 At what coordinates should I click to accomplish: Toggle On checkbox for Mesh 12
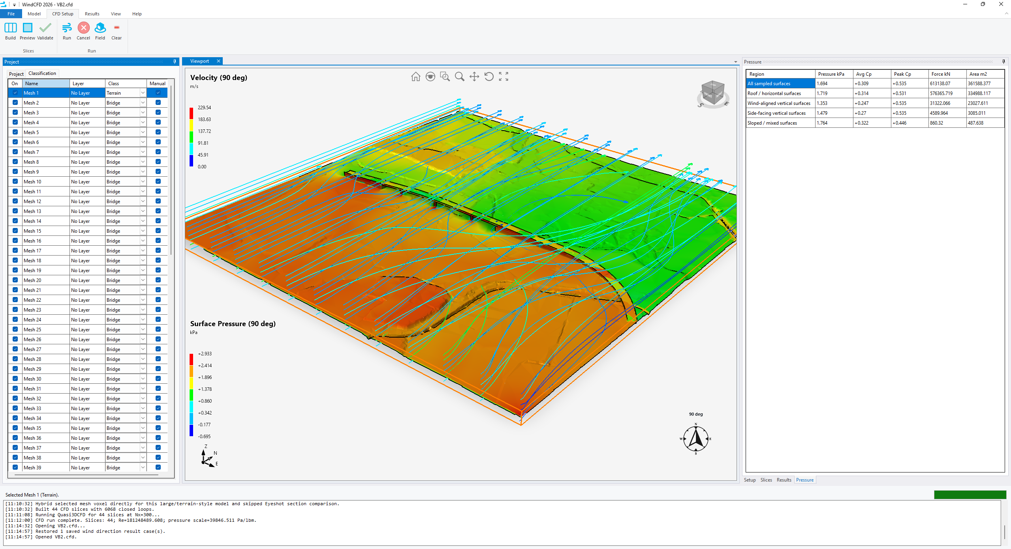[15, 201]
